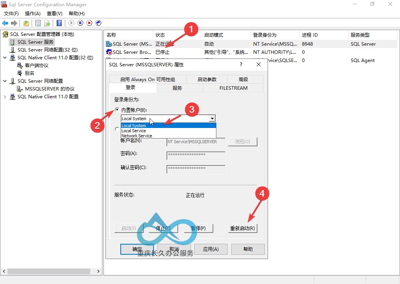Select SQL Server 网络配置(32 位) tree item

click(47, 50)
